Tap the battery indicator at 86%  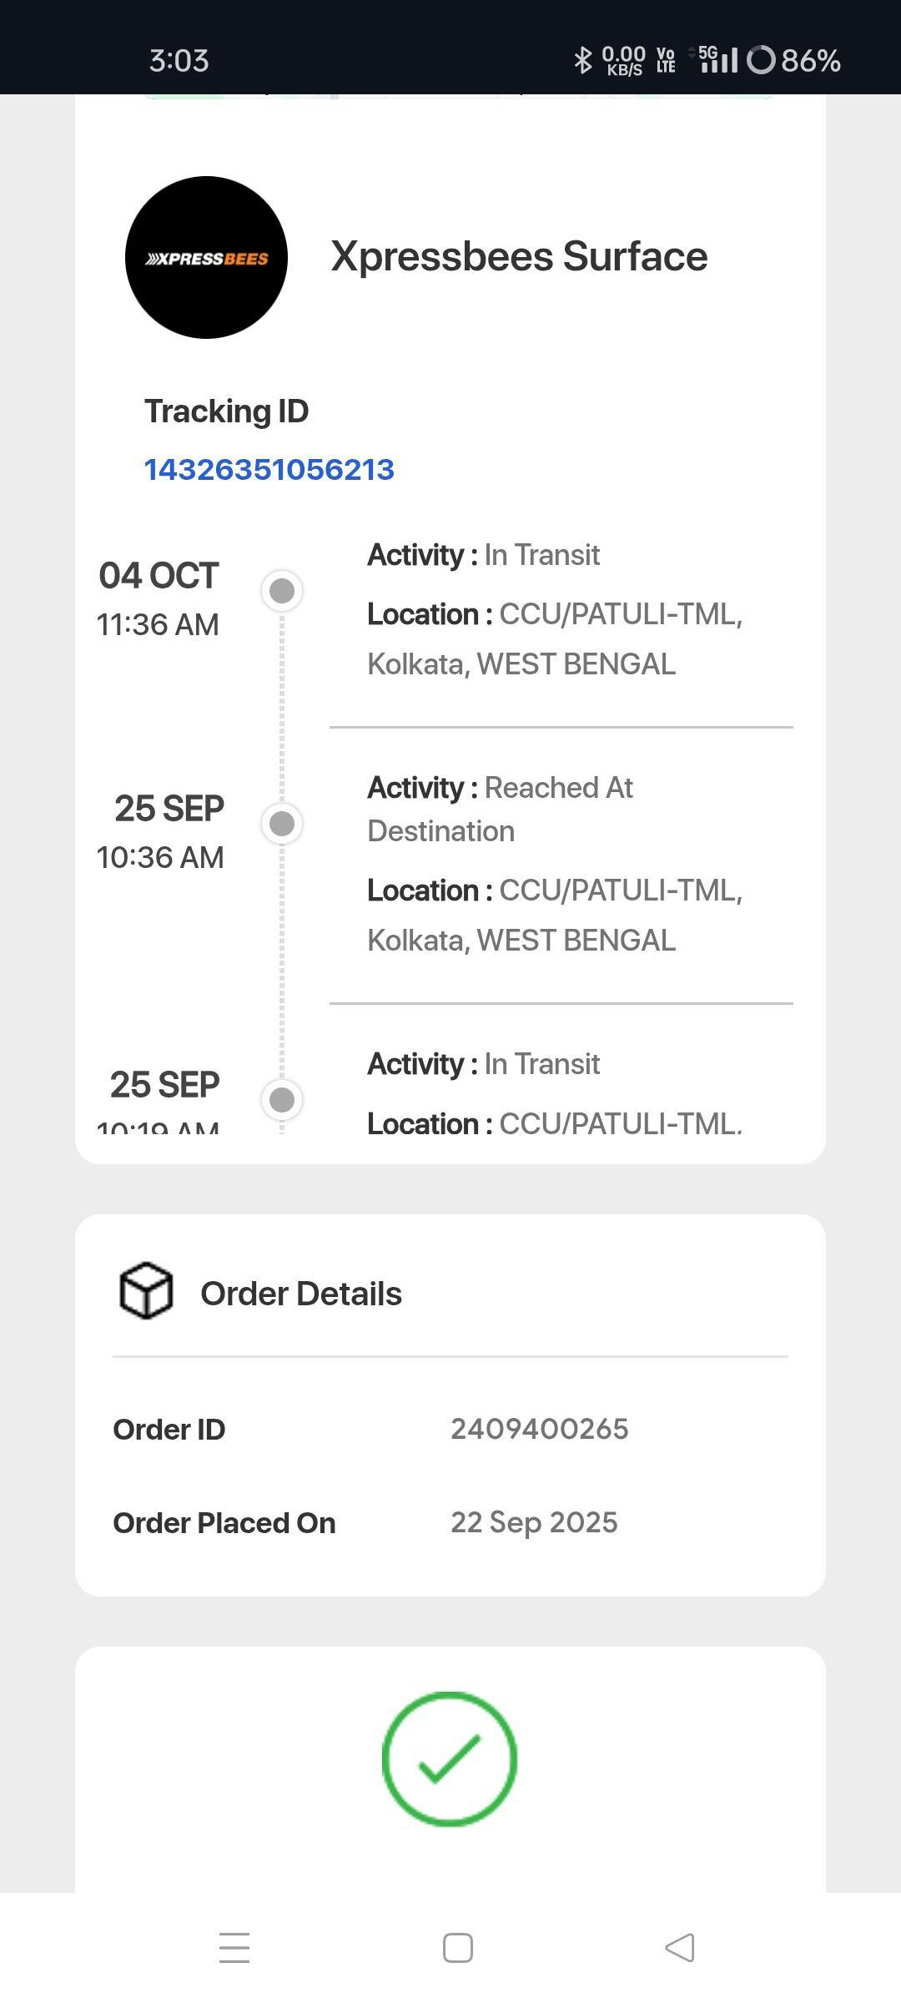pyautogui.click(x=794, y=60)
